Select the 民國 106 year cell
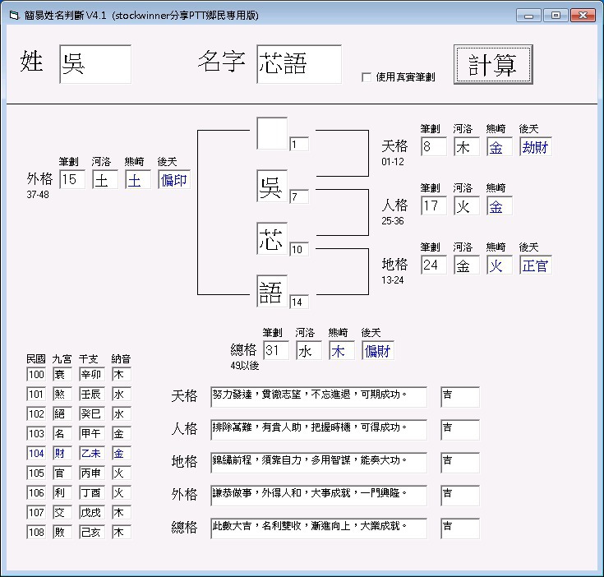Screen dimensions: 604x577 click(36, 492)
